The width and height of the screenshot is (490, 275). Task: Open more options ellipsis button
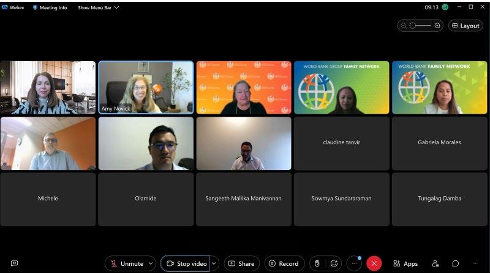[x=354, y=264]
